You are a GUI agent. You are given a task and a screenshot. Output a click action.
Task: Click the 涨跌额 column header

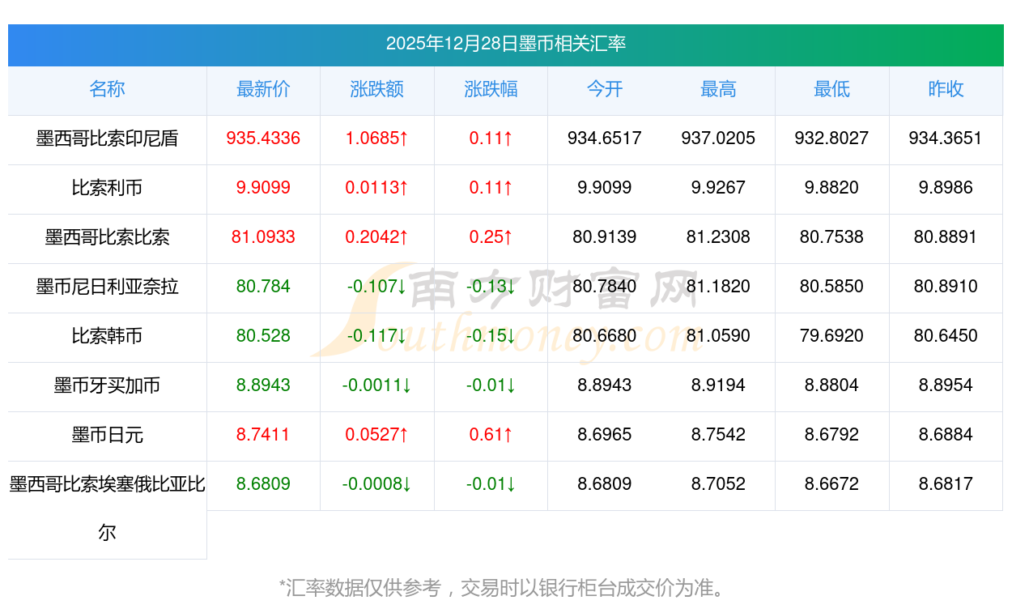pyautogui.click(x=377, y=90)
